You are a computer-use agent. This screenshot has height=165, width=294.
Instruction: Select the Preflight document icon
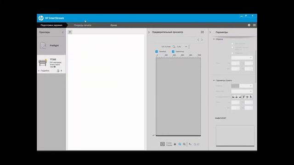coord(43,45)
